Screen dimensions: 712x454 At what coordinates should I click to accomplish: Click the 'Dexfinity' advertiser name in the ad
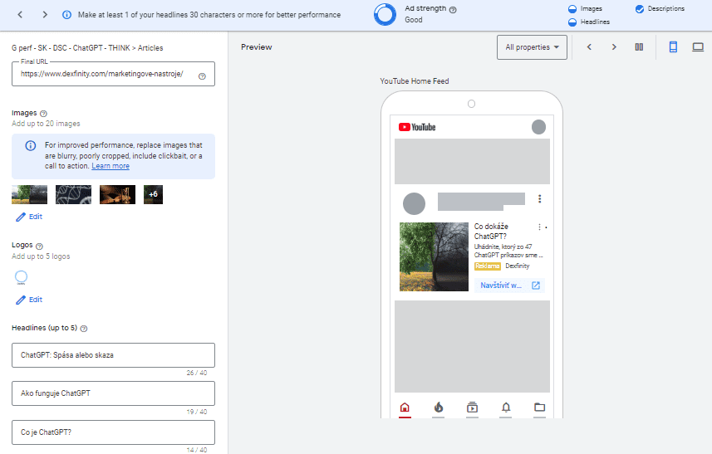pos(518,266)
